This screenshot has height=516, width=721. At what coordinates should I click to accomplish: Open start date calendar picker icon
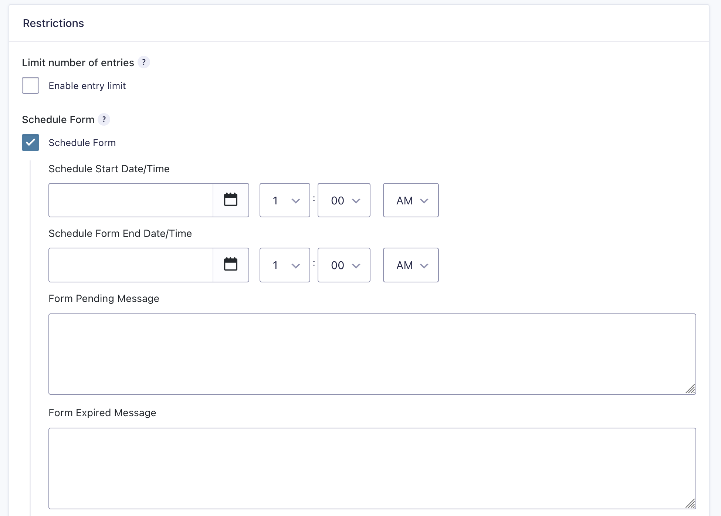(231, 200)
